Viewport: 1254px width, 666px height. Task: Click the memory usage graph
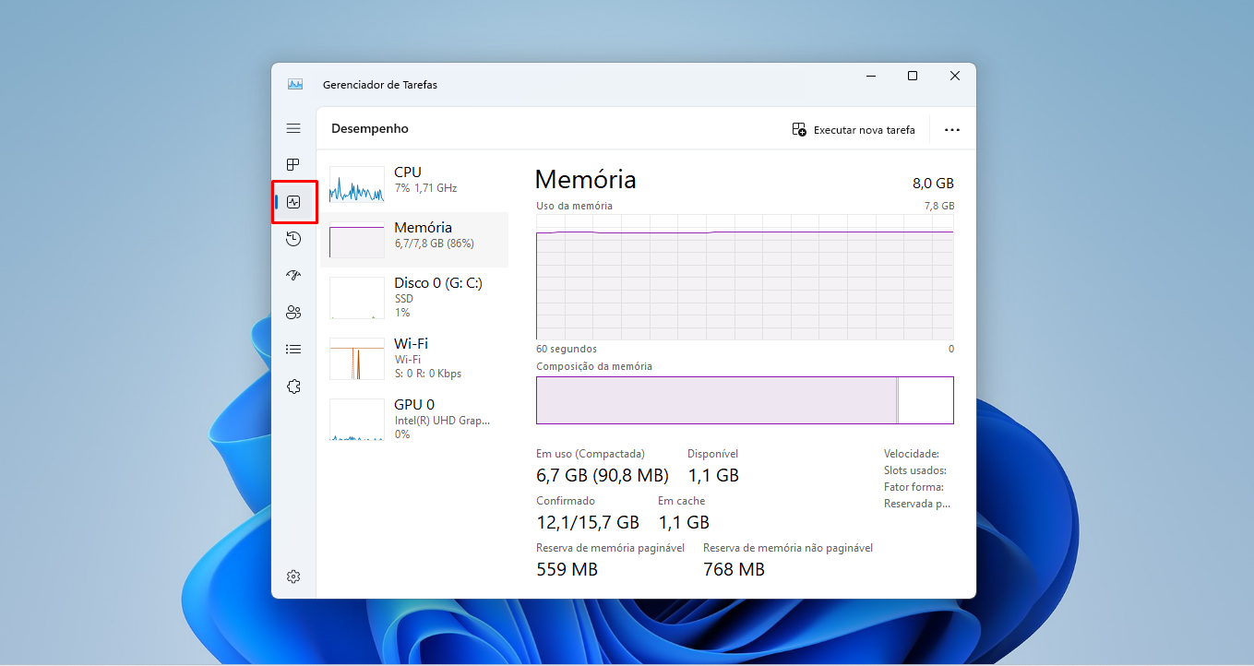[745, 277]
